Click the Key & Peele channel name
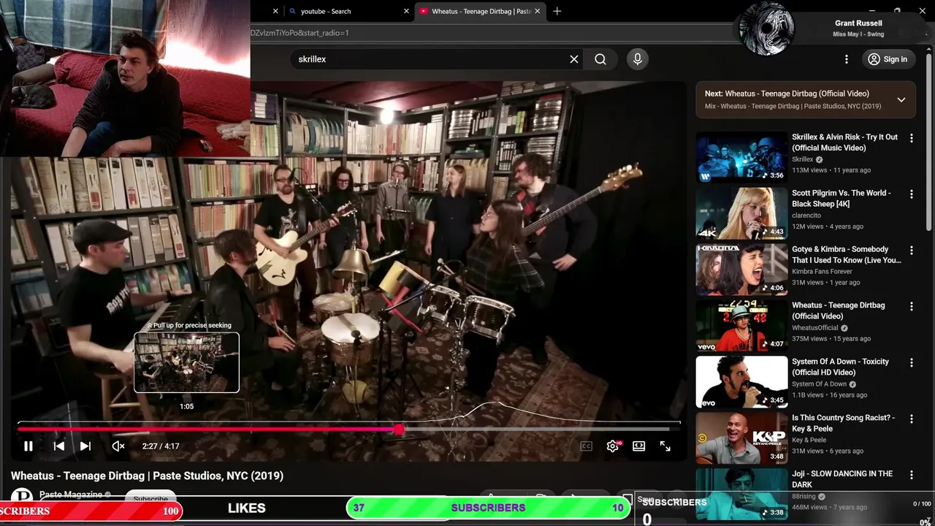Screen dimensions: 935x526 [809, 440]
